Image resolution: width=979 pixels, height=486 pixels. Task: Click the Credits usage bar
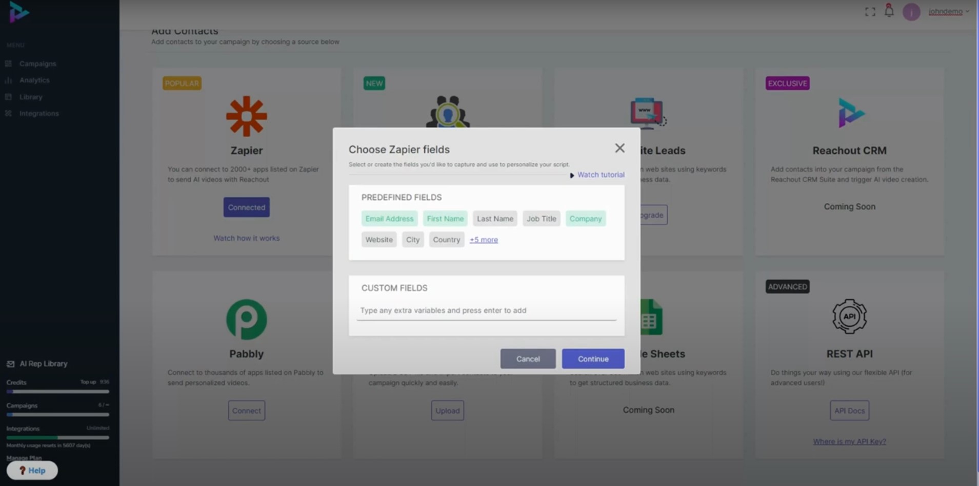tap(57, 392)
